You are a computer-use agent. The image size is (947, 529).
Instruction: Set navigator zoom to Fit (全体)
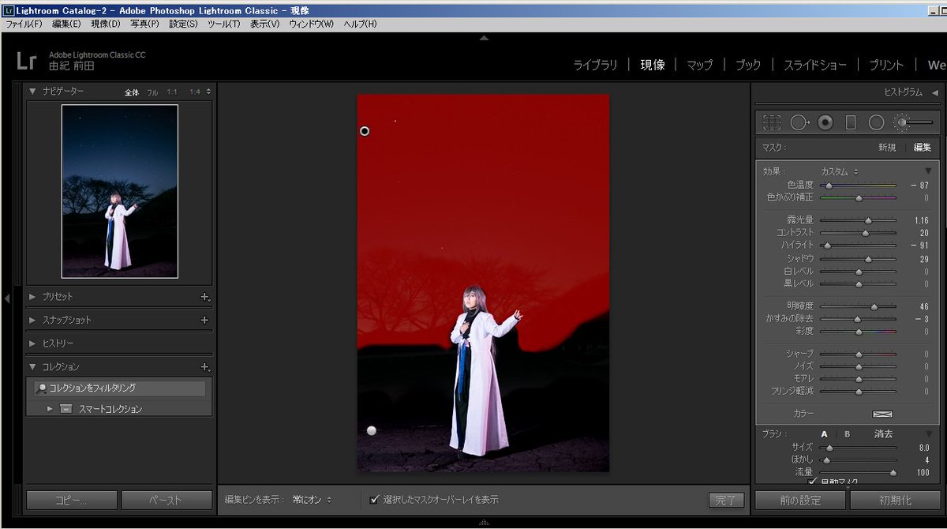pyautogui.click(x=132, y=92)
